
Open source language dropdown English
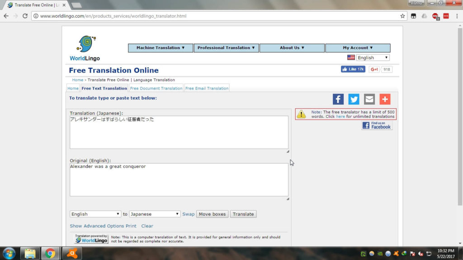click(x=95, y=214)
